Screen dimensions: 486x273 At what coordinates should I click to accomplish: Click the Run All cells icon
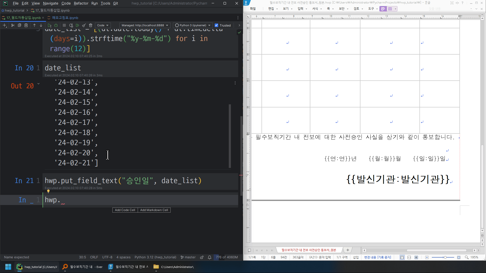pyautogui.click(x=77, y=25)
